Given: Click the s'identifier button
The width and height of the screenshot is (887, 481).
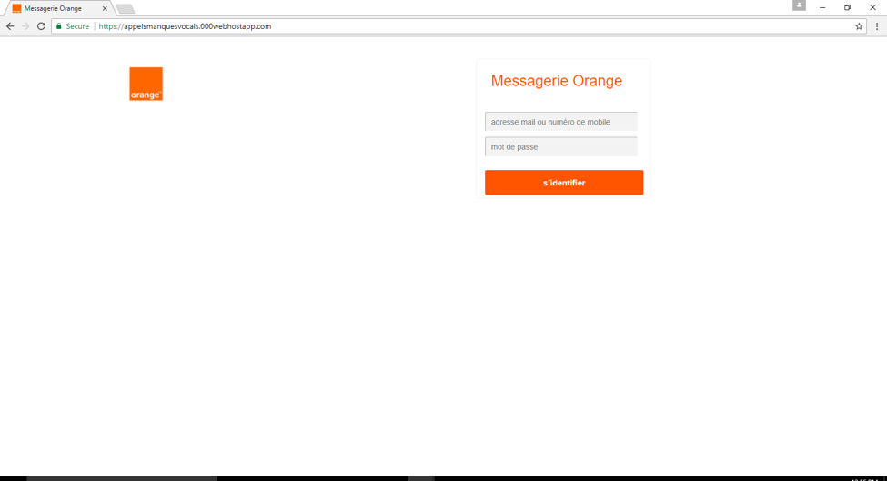Looking at the screenshot, I should tap(564, 183).
